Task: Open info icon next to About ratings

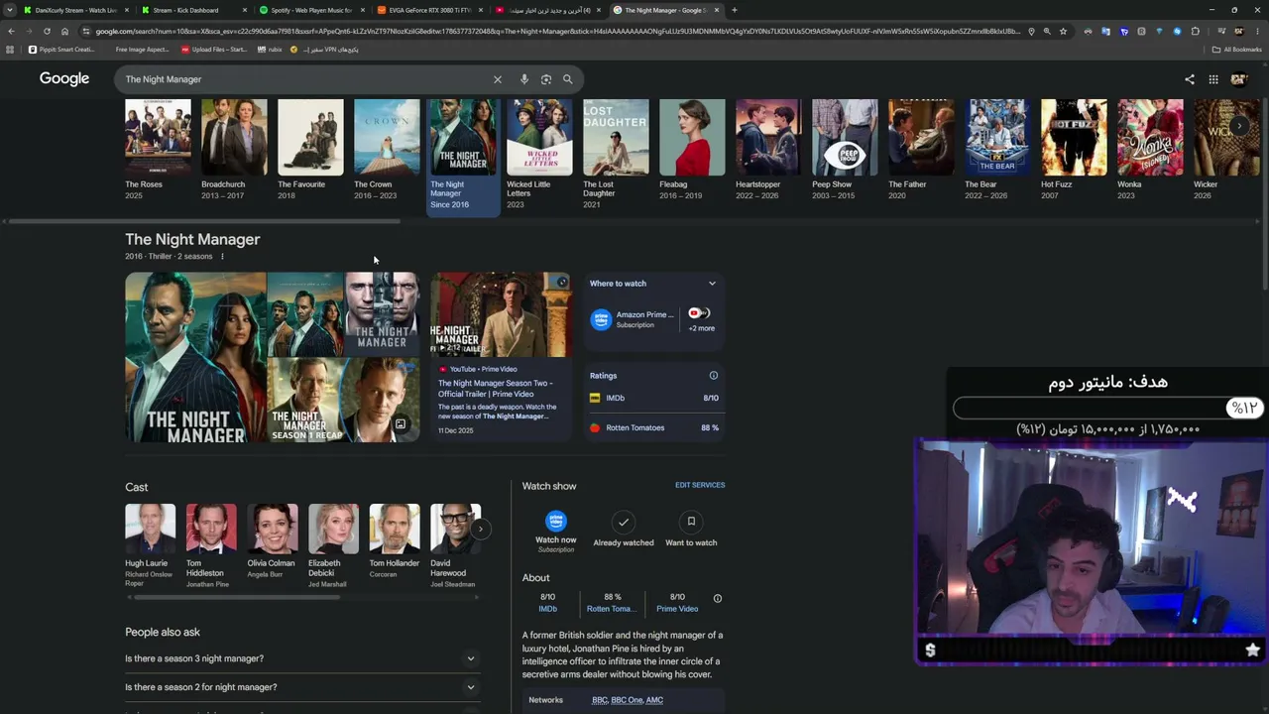Action: (718, 599)
